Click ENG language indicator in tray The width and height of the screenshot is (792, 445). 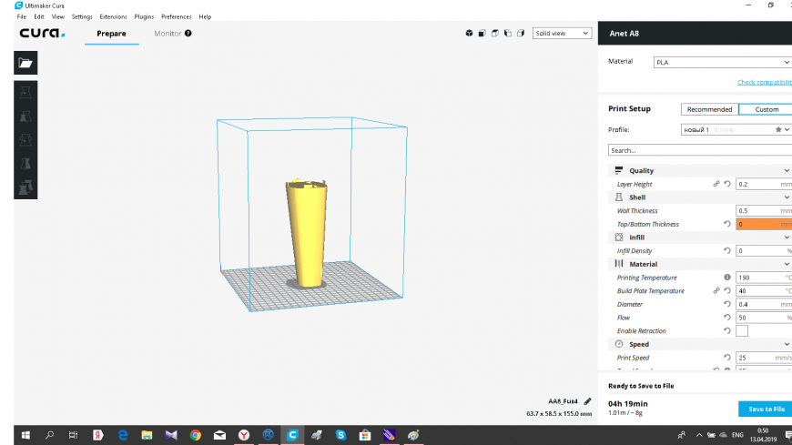[737, 435]
